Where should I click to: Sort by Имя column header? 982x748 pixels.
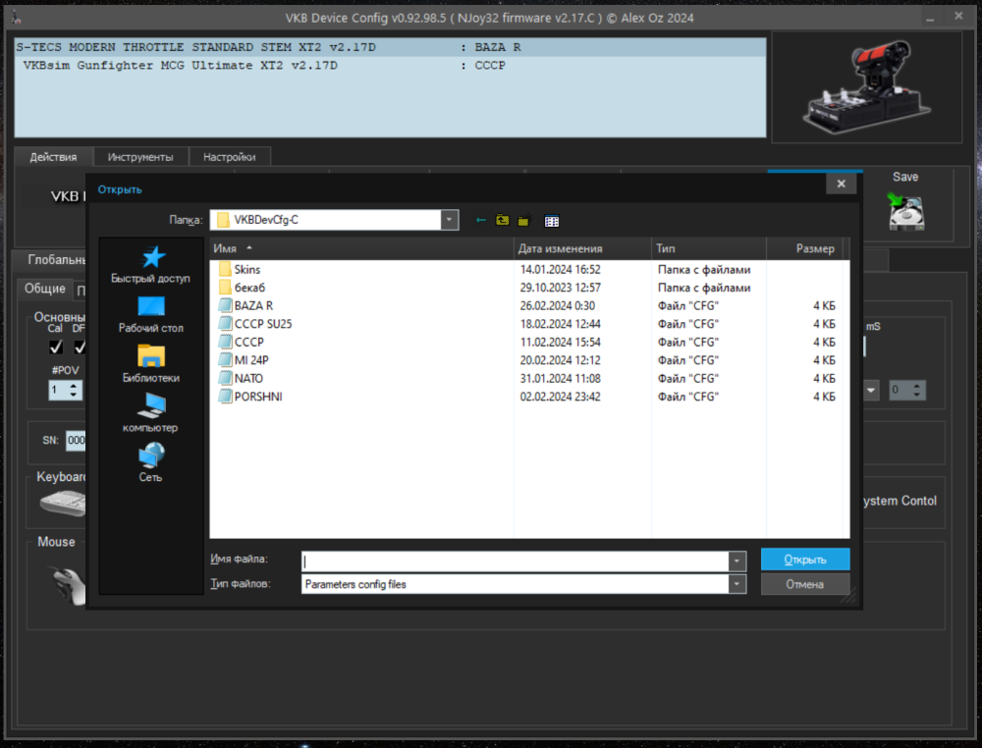tap(361, 248)
